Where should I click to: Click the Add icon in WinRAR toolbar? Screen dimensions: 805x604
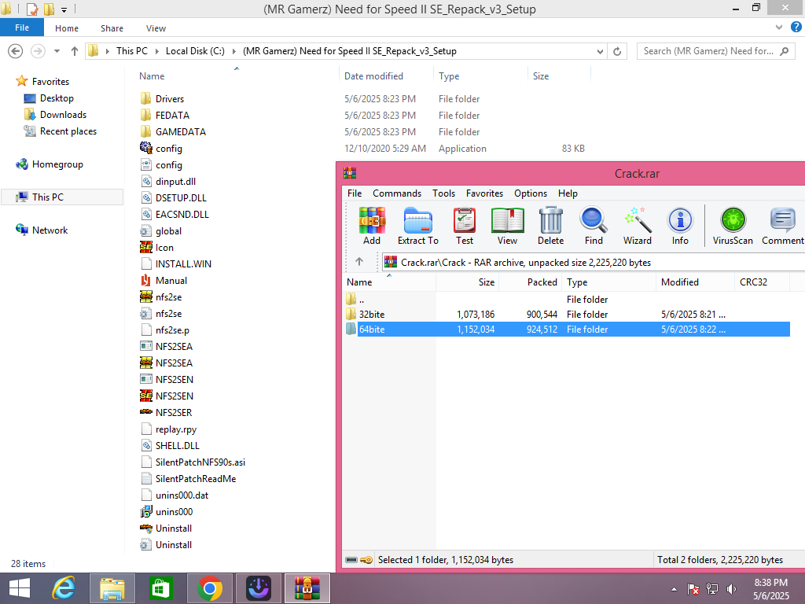372,226
